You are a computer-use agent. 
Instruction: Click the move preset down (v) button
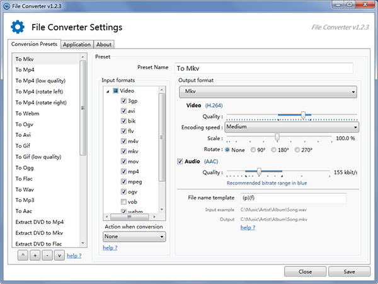pos(59,256)
